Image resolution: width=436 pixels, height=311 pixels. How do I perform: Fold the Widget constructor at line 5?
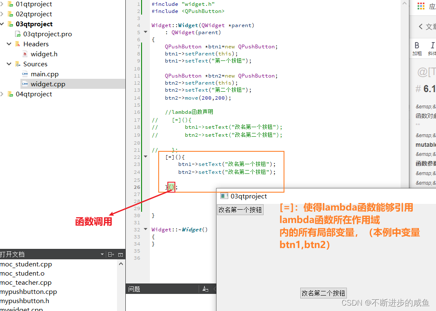coord(145,32)
